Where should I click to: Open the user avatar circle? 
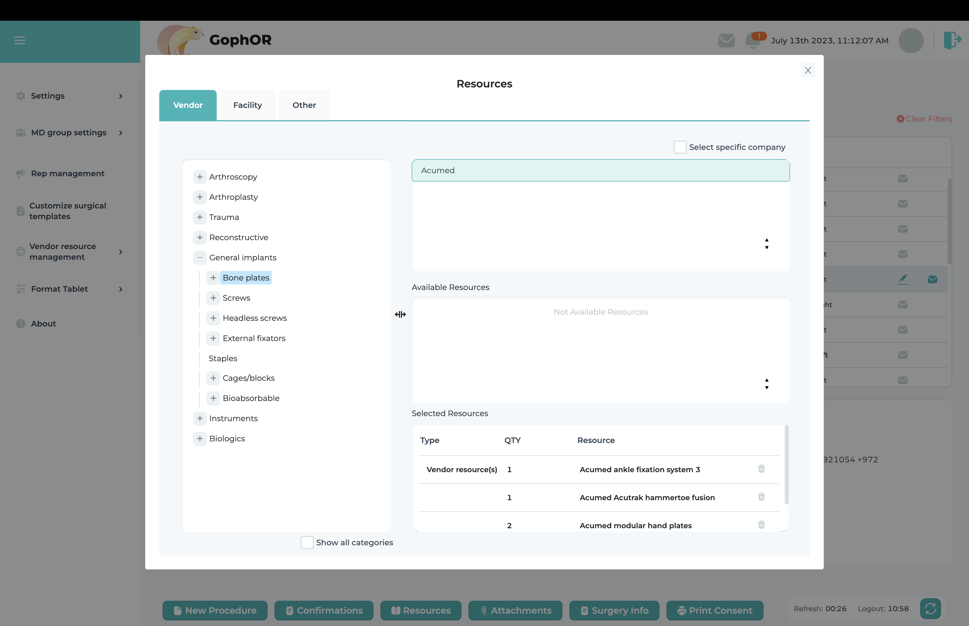(x=911, y=41)
